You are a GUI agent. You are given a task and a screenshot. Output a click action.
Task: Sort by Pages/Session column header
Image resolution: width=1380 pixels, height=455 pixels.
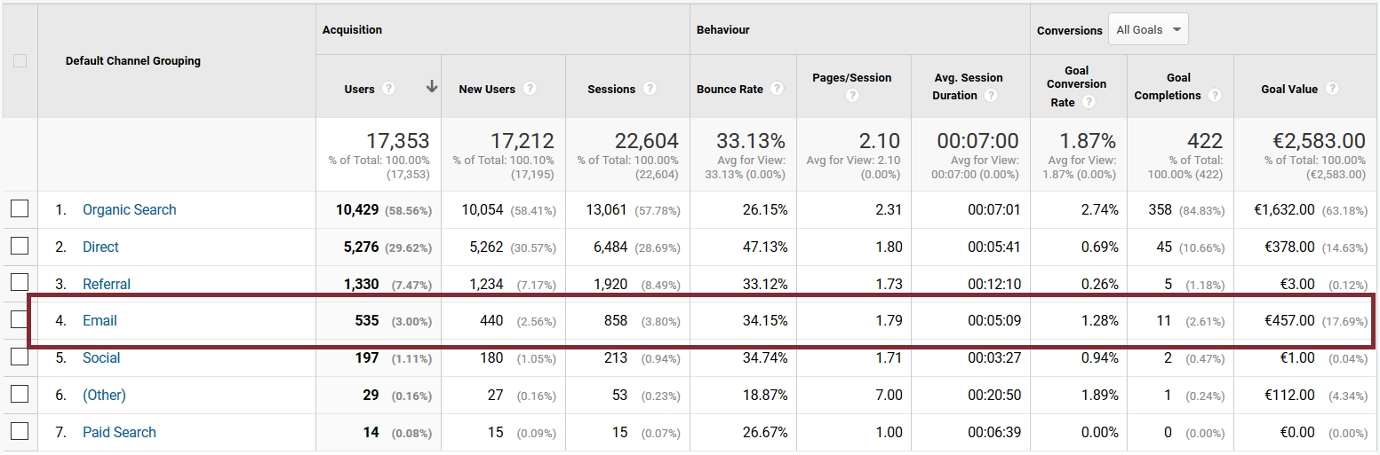[x=852, y=78]
